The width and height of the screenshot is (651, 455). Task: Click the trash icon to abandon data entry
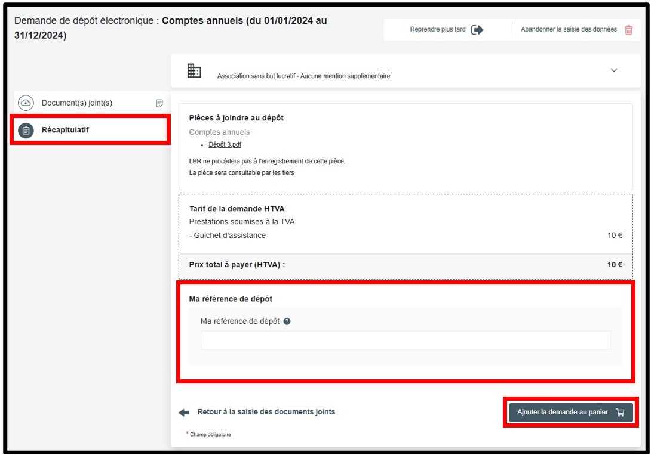628,30
